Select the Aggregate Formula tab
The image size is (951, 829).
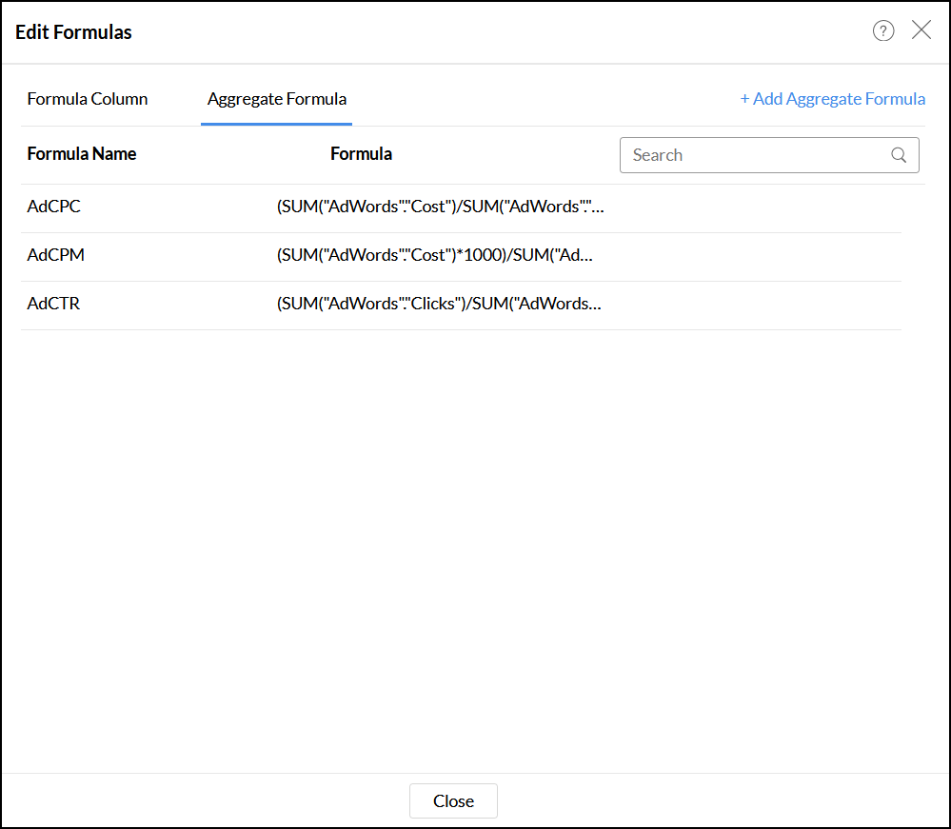pyautogui.click(x=277, y=99)
